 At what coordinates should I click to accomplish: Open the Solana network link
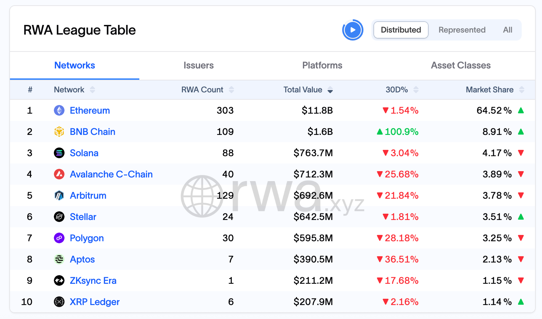[x=84, y=153]
